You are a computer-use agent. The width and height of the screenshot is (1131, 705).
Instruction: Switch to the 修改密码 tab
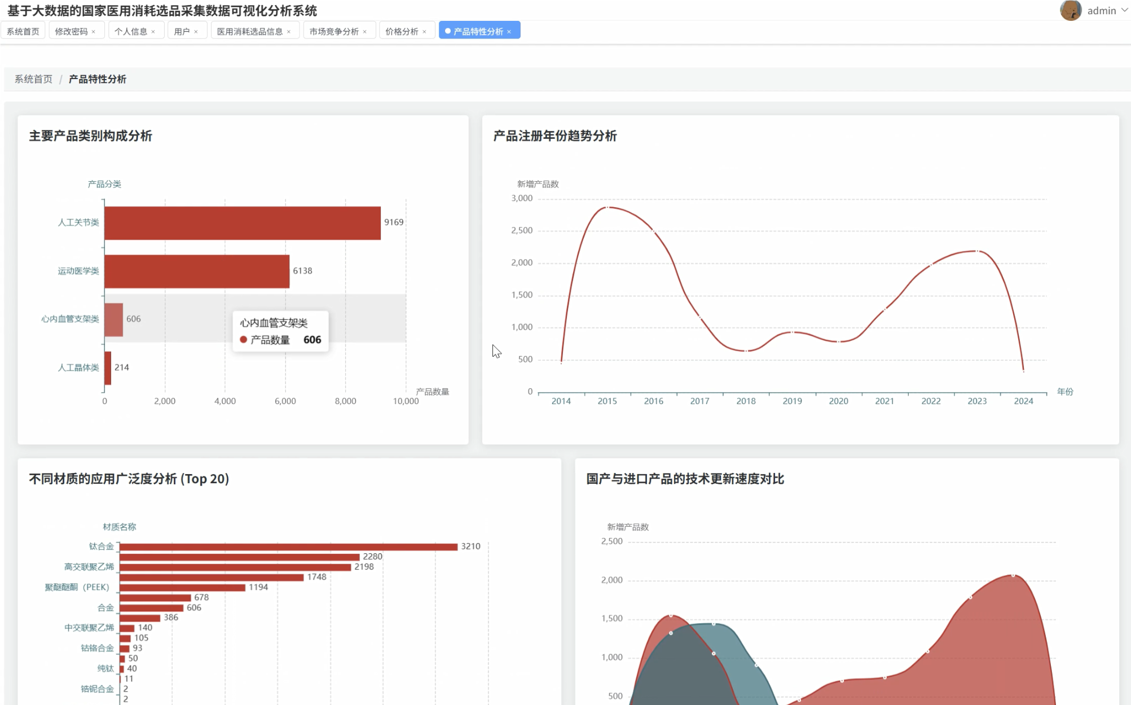71,31
